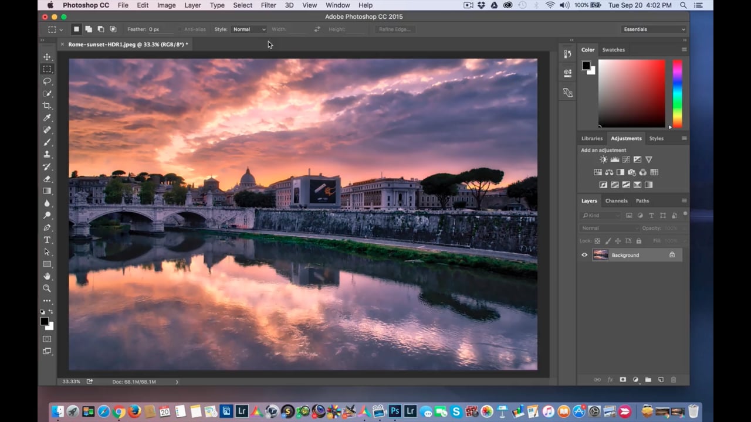Select the Quick Selection tool
This screenshot has width=751, height=422.
[x=47, y=94]
